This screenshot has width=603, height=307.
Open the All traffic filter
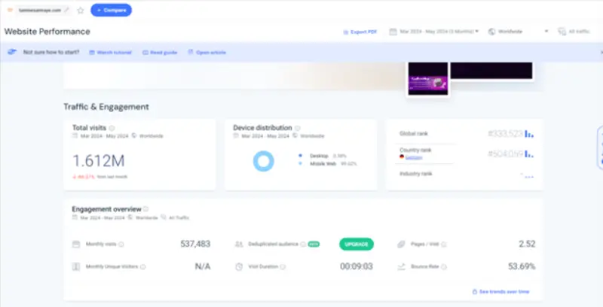(x=574, y=32)
